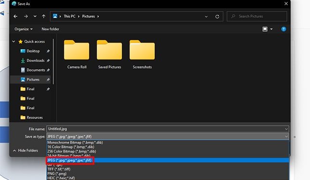Viewport: 310px width, 180px height.
Task: Collapse the Save as type combo box
Action: [286, 136]
